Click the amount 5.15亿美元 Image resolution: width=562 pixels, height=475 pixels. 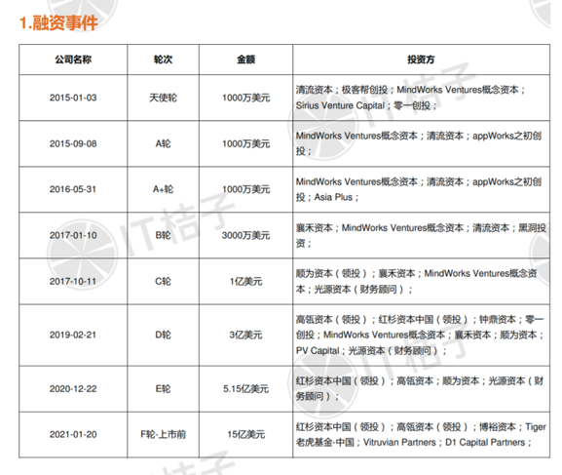coord(245,389)
